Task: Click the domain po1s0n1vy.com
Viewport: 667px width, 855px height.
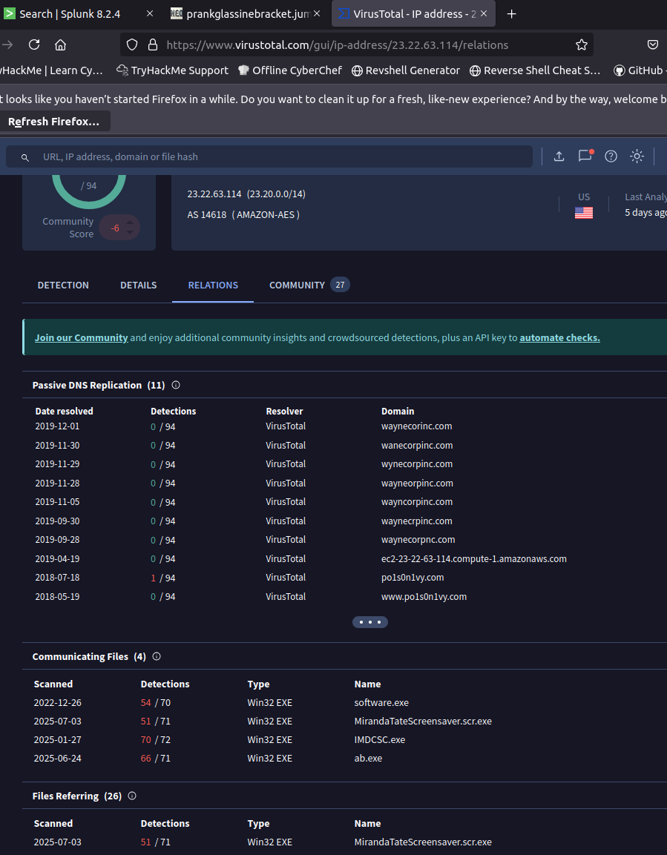Action: [413, 578]
